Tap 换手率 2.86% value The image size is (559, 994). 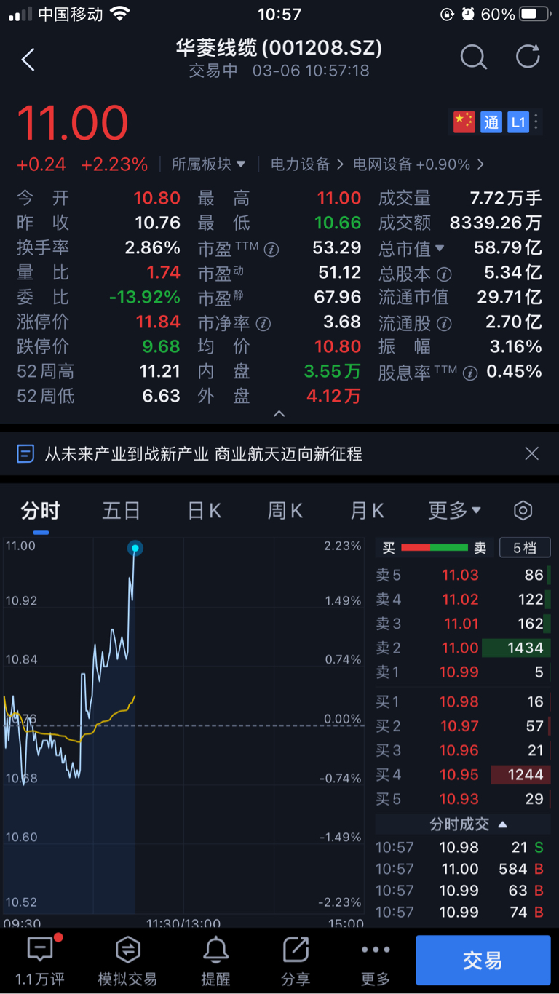[152, 247]
